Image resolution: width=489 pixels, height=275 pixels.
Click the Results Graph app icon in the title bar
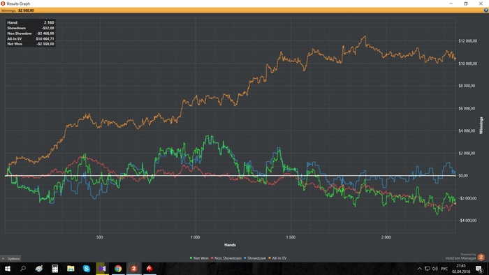click(3, 3)
